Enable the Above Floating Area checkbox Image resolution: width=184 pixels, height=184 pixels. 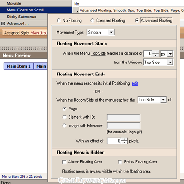point(64,162)
